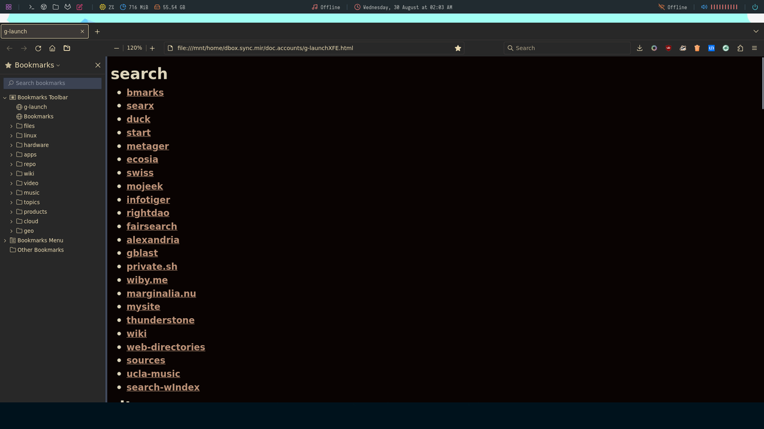Close the Bookmarks sidebar
Image resolution: width=764 pixels, height=429 pixels.
tap(98, 65)
